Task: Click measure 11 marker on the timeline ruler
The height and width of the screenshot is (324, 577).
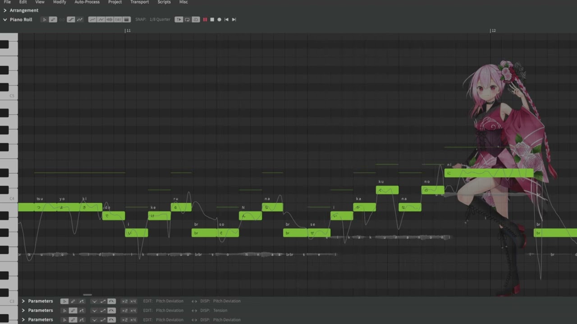Action: coord(128,31)
